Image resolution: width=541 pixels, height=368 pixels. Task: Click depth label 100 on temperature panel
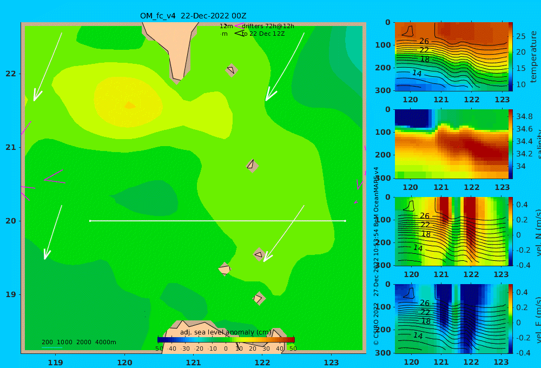pos(383,45)
